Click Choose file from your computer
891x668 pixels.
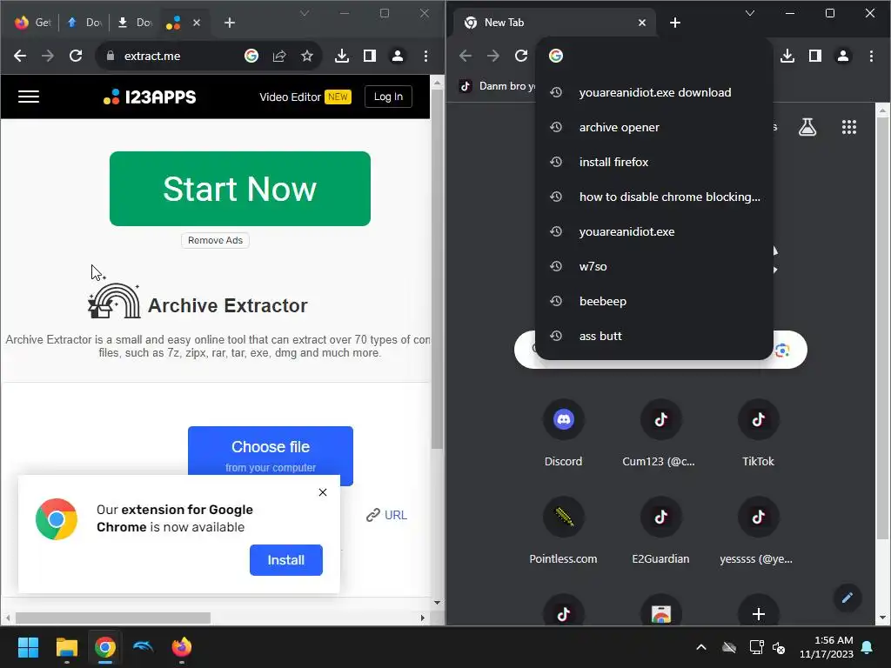(271, 456)
